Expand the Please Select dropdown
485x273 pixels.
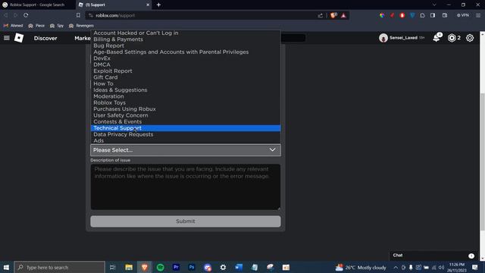tap(186, 150)
